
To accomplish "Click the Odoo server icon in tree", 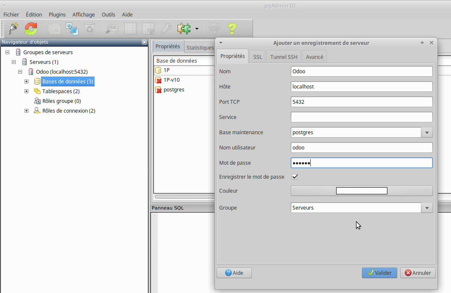I will click(31, 72).
